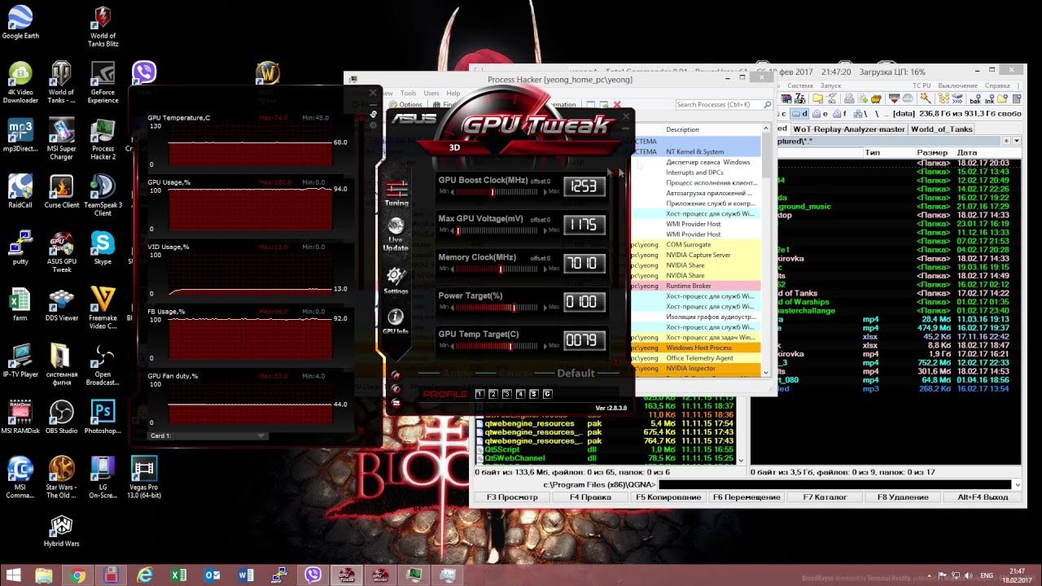This screenshot has height=586, width=1042.
Task: Select GPU Tweak profile G
Action: coord(547,394)
